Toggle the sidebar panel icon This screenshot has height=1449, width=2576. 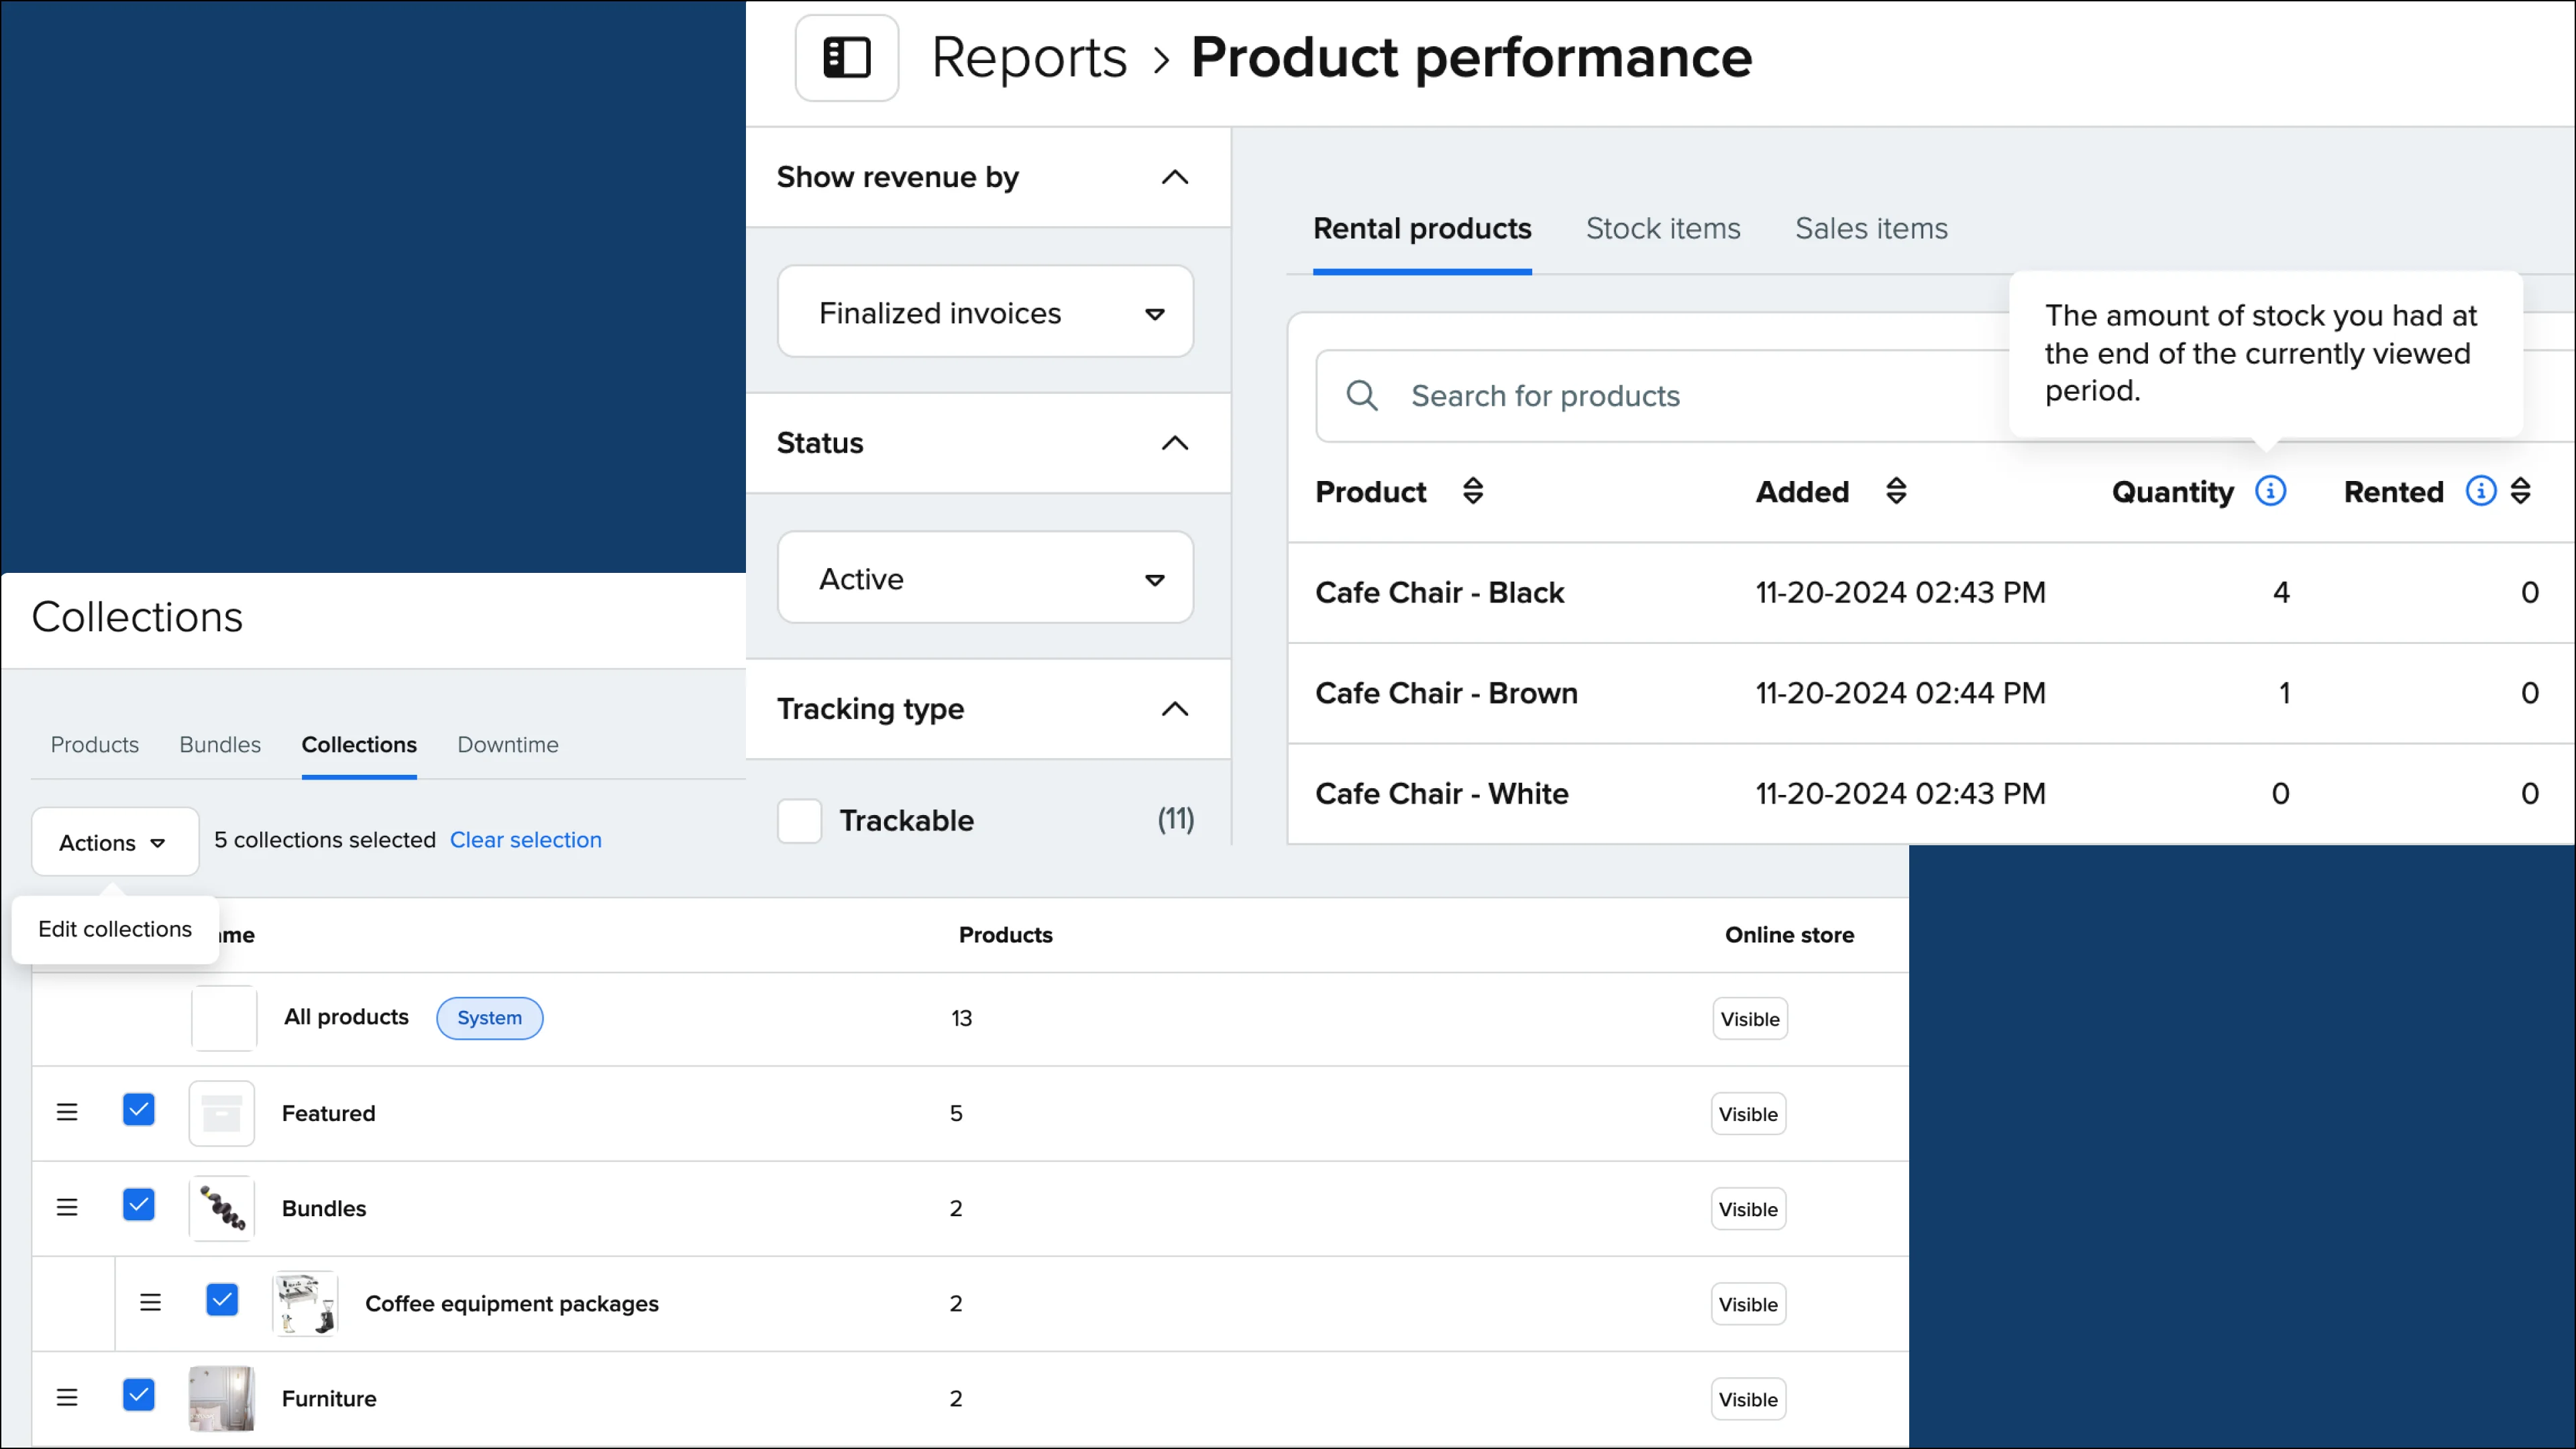(846, 58)
